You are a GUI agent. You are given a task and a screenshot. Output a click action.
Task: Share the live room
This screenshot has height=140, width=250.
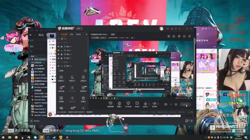click(x=189, y=36)
